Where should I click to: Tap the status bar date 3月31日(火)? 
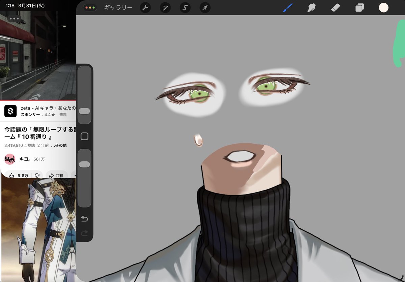tap(31, 6)
